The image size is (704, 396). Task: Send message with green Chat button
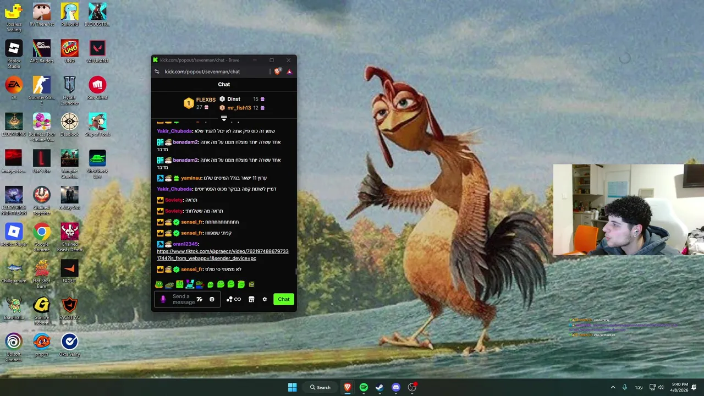click(x=283, y=299)
